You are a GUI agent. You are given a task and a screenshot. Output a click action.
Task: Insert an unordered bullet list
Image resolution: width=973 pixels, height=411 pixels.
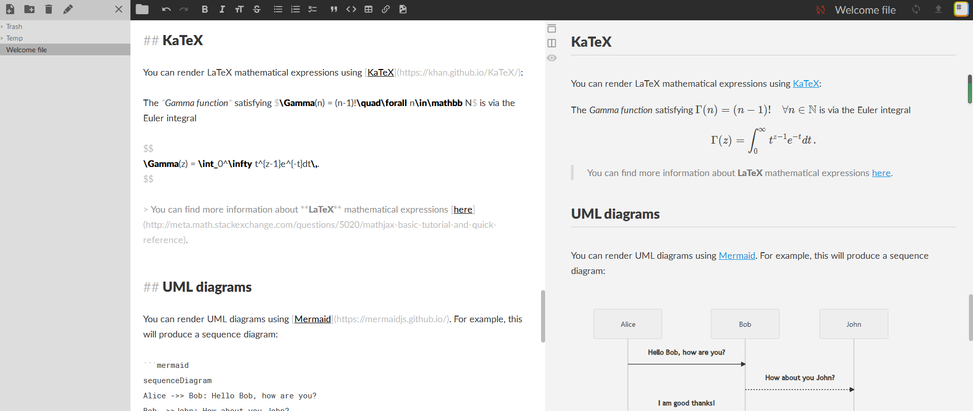pyautogui.click(x=278, y=9)
